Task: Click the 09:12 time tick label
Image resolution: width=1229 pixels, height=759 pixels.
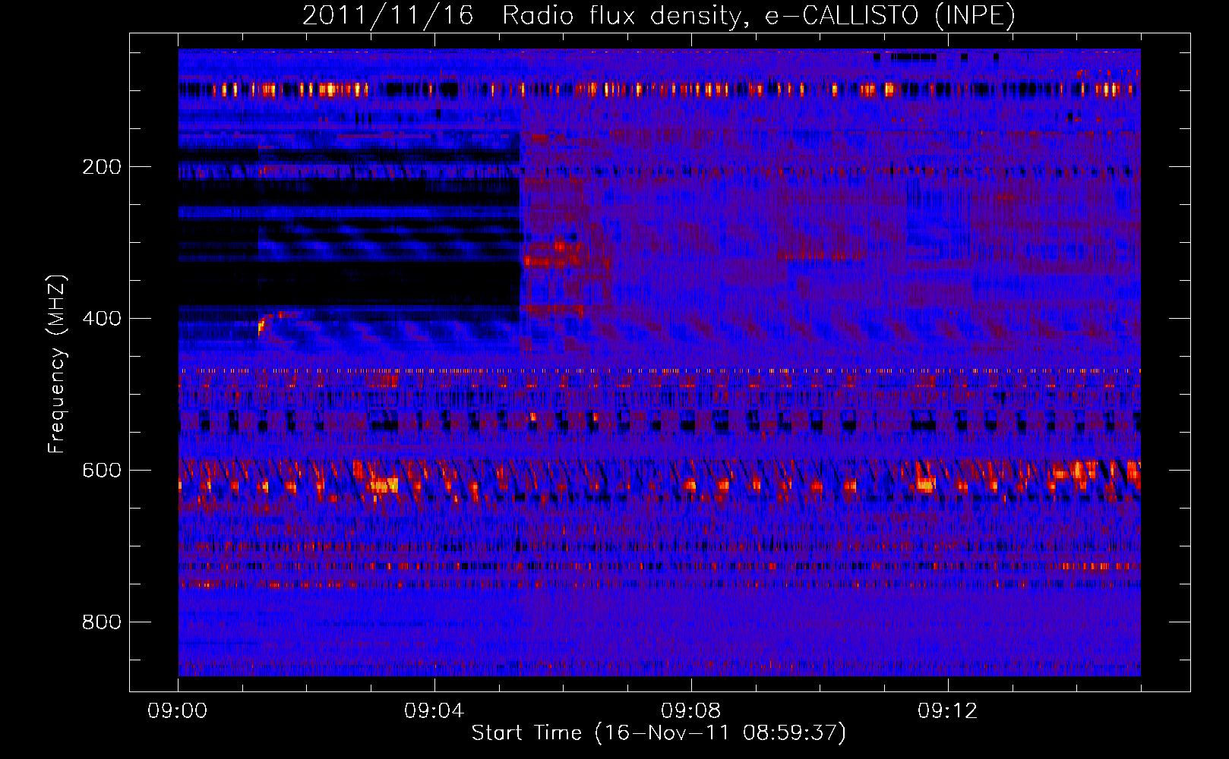Action: (x=948, y=711)
